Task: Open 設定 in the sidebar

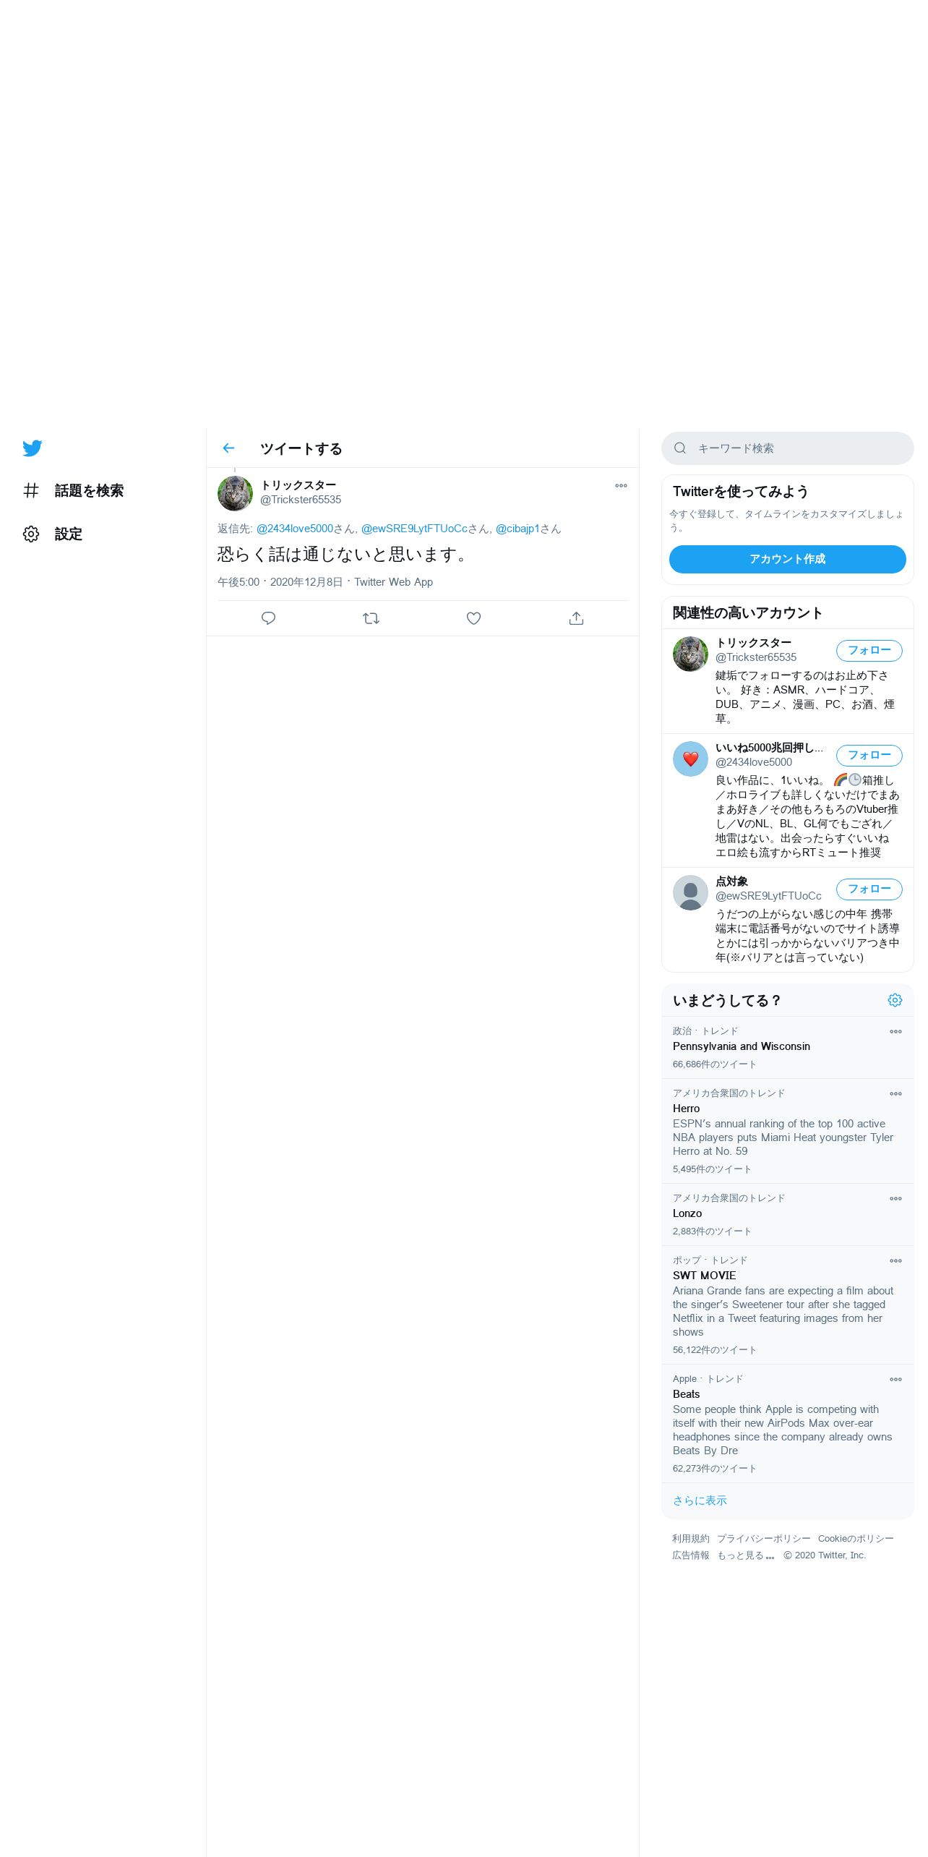Action: pyautogui.click(x=53, y=534)
